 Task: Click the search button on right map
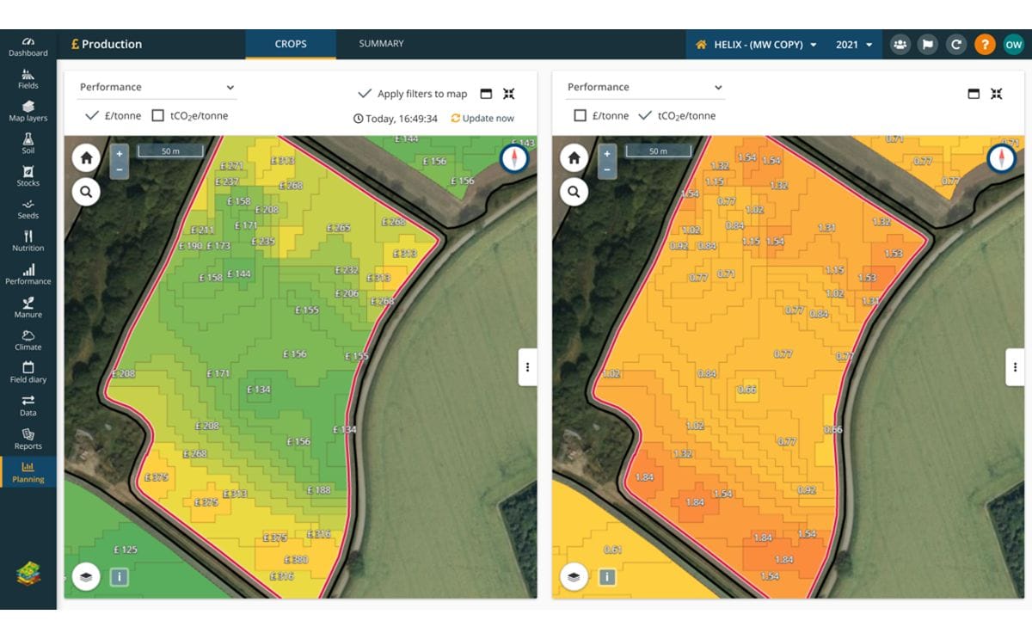574,191
